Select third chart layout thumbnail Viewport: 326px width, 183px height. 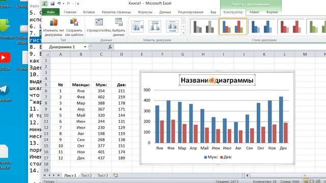pos(172,26)
